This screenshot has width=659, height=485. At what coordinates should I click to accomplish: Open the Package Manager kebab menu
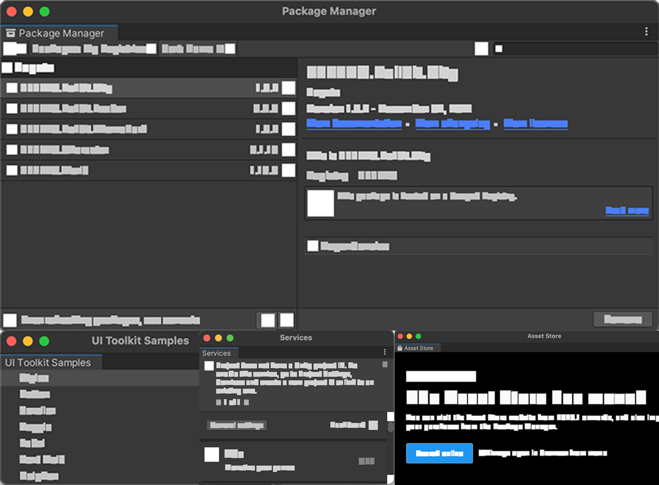pos(646,32)
